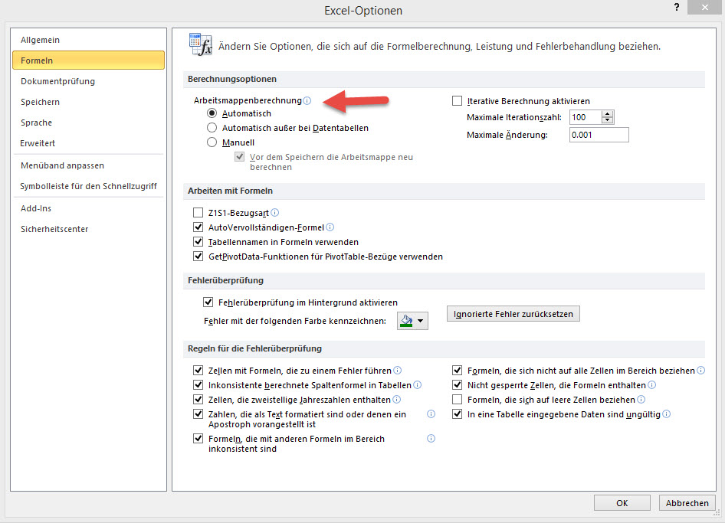Uncheck Nicht gesperrte Zellen mit Formeln
725x523 pixels.
click(x=457, y=384)
